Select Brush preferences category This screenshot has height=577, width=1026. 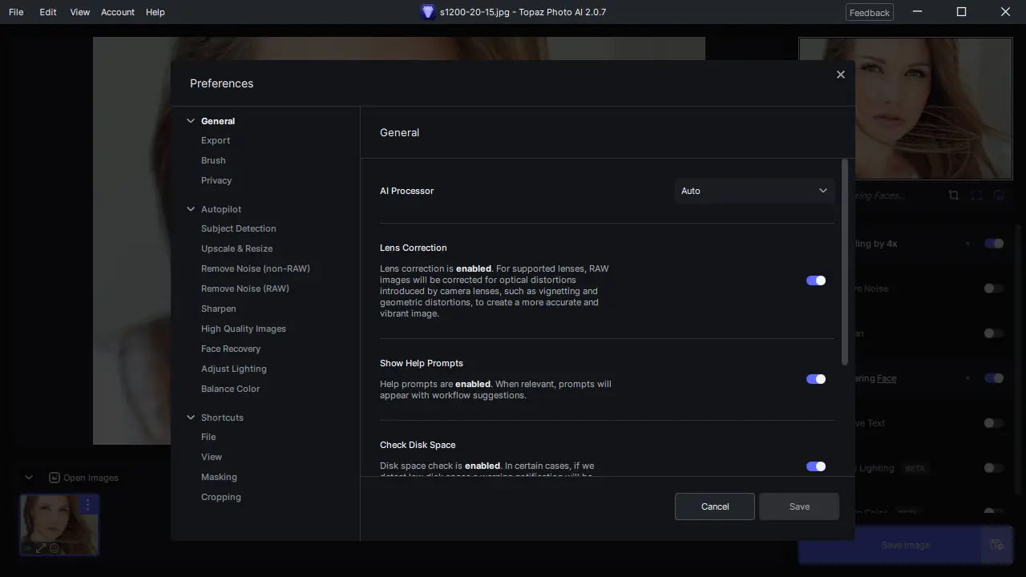click(213, 160)
